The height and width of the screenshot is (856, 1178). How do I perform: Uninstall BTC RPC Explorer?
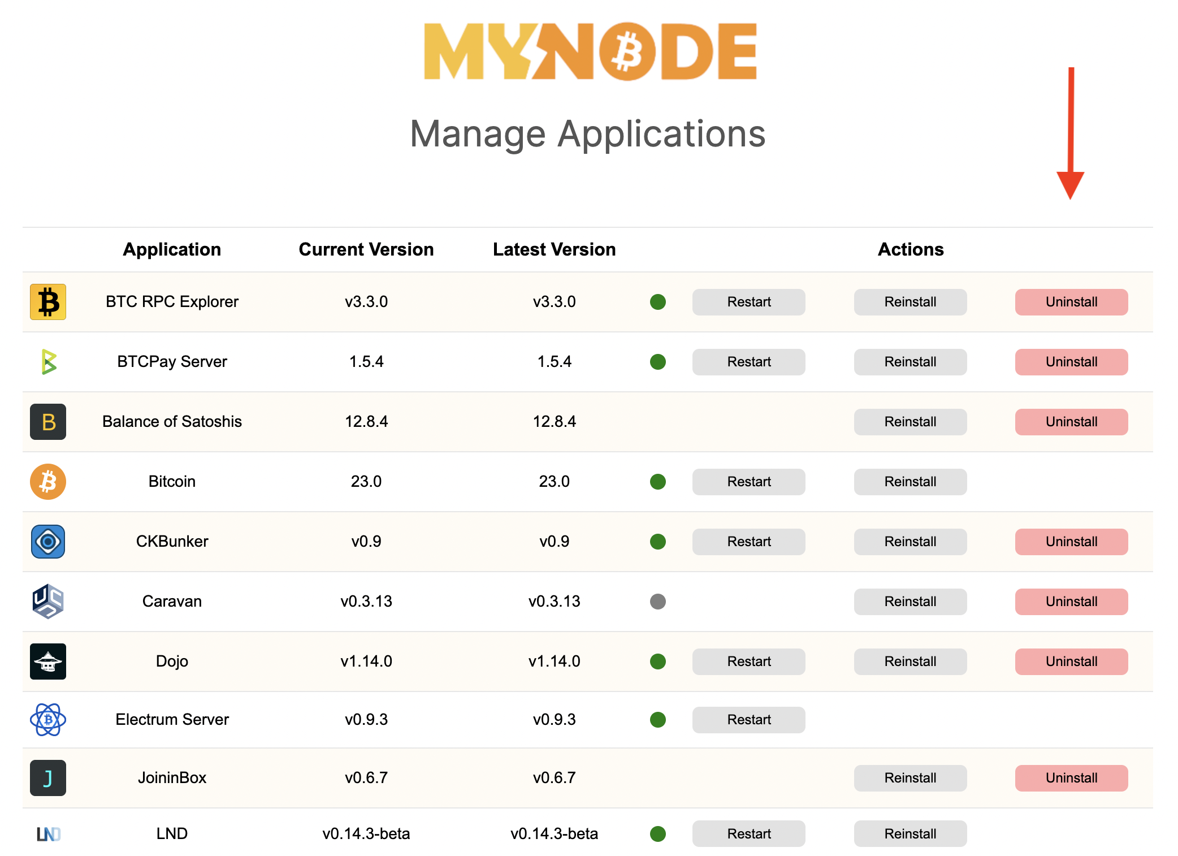(x=1072, y=302)
